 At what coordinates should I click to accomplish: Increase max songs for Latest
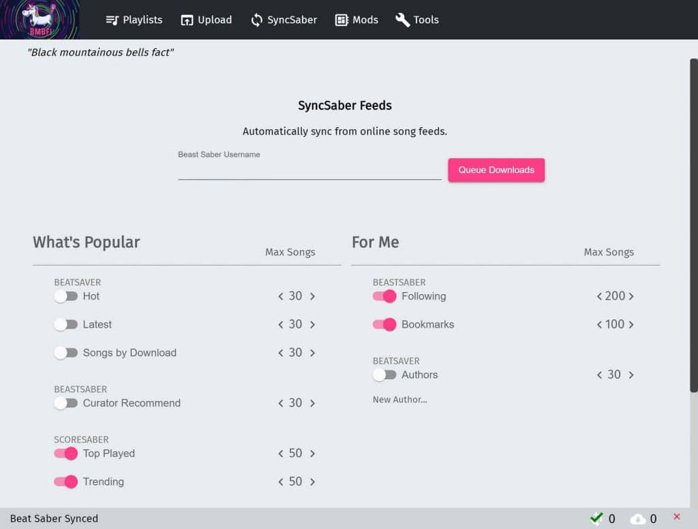click(312, 325)
